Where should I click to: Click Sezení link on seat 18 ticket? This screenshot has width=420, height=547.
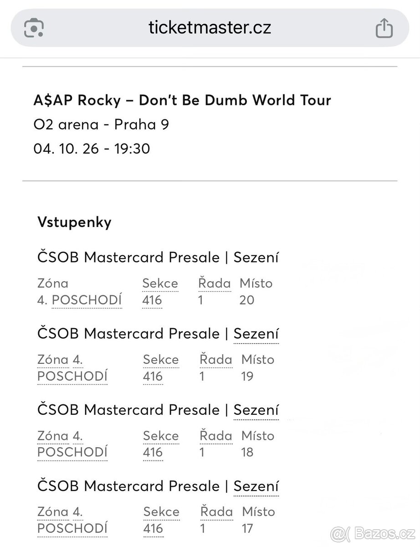pyautogui.click(x=256, y=410)
